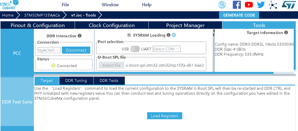This screenshot has height=131, width=298.
Task: Switch to Clock Configuration tab
Action: click(112, 25)
